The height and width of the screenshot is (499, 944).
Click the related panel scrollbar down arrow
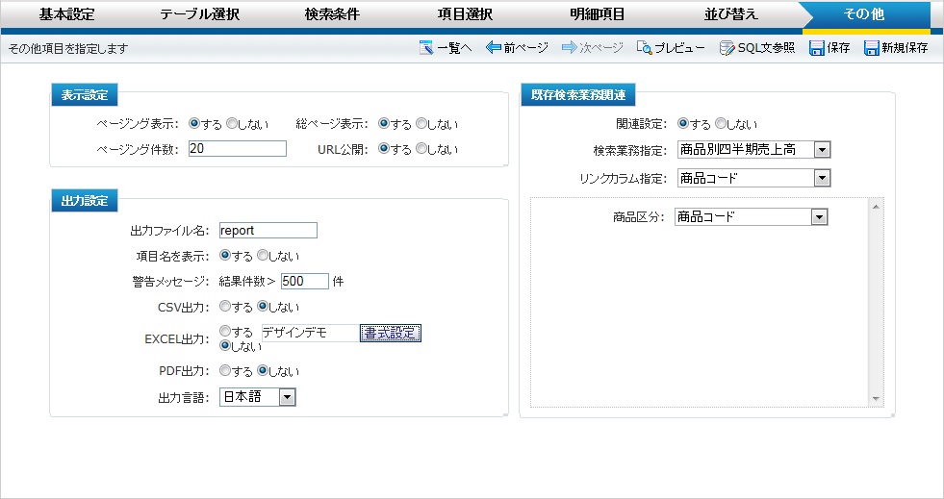[876, 399]
